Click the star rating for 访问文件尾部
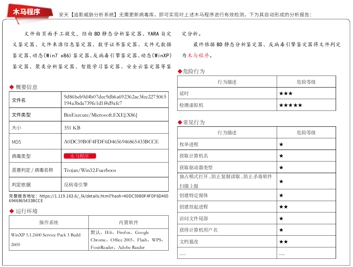353x267 pixels. (x=281, y=219)
